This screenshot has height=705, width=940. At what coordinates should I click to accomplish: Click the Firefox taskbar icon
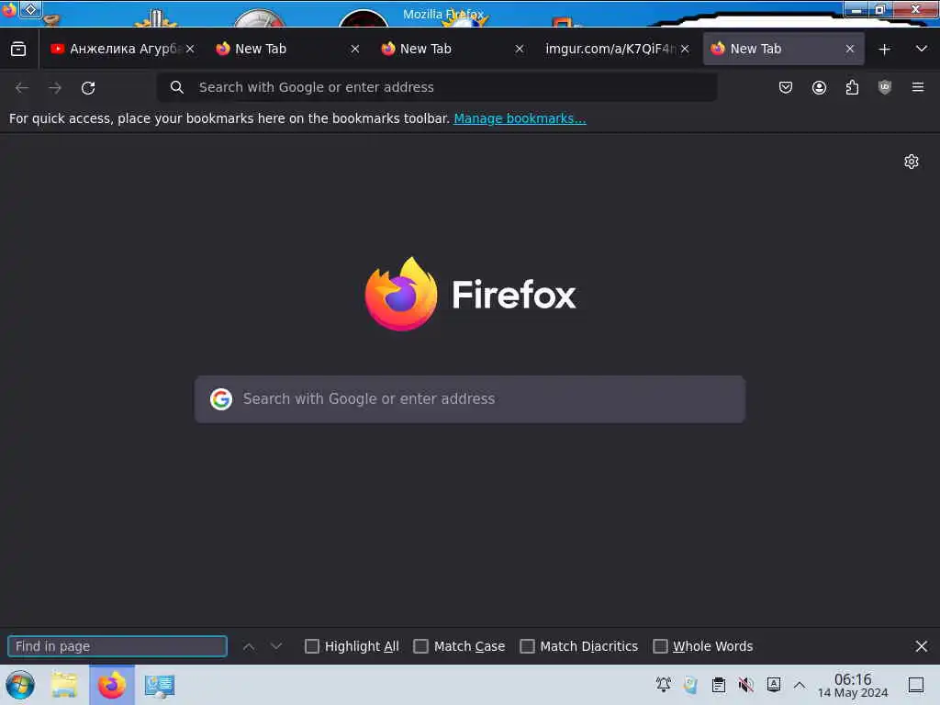click(112, 685)
